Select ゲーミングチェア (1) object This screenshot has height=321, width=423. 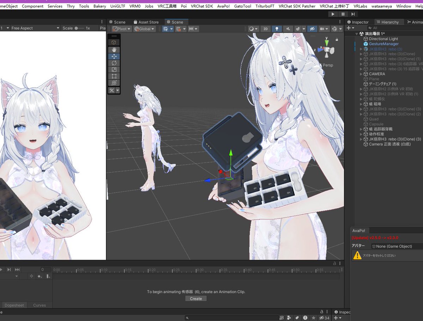pyautogui.click(x=382, y=84)
